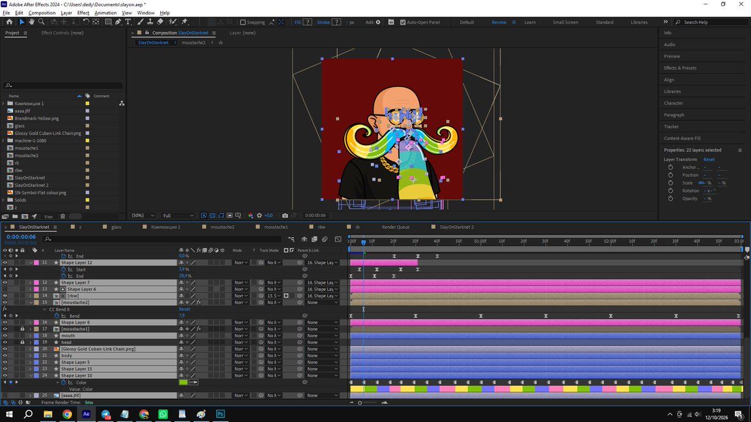
Task: Toggle visibility of the mouth layer
Action: pyautogui.click(x=5, y=336)
